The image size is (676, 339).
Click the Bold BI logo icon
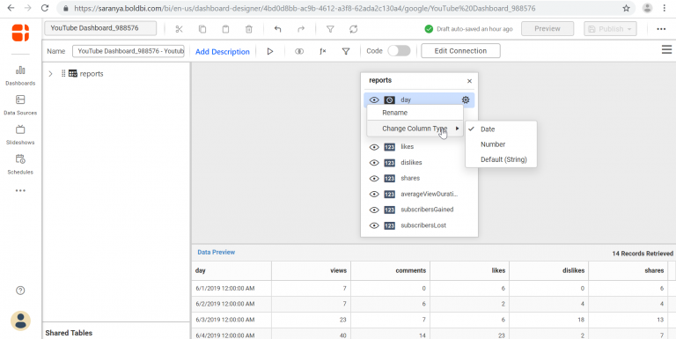point(20,33)
